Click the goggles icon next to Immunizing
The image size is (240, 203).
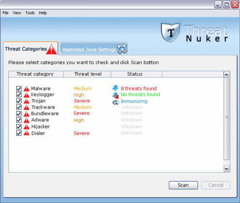pos(115,102)
